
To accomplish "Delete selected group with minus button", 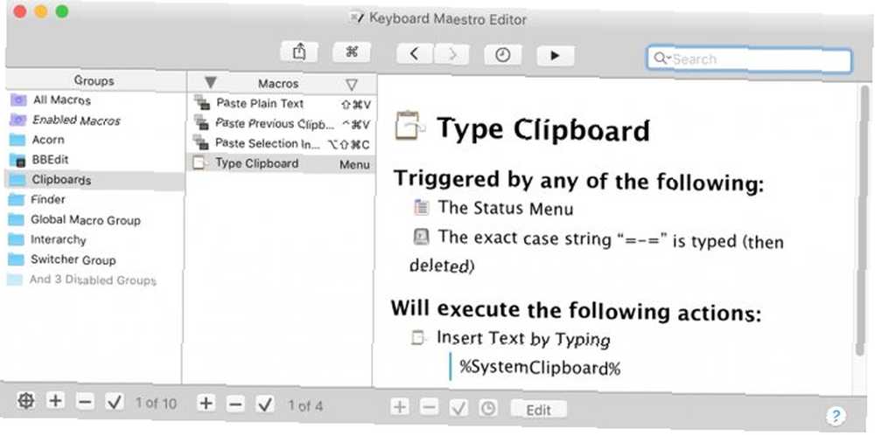I will (85, 402).
